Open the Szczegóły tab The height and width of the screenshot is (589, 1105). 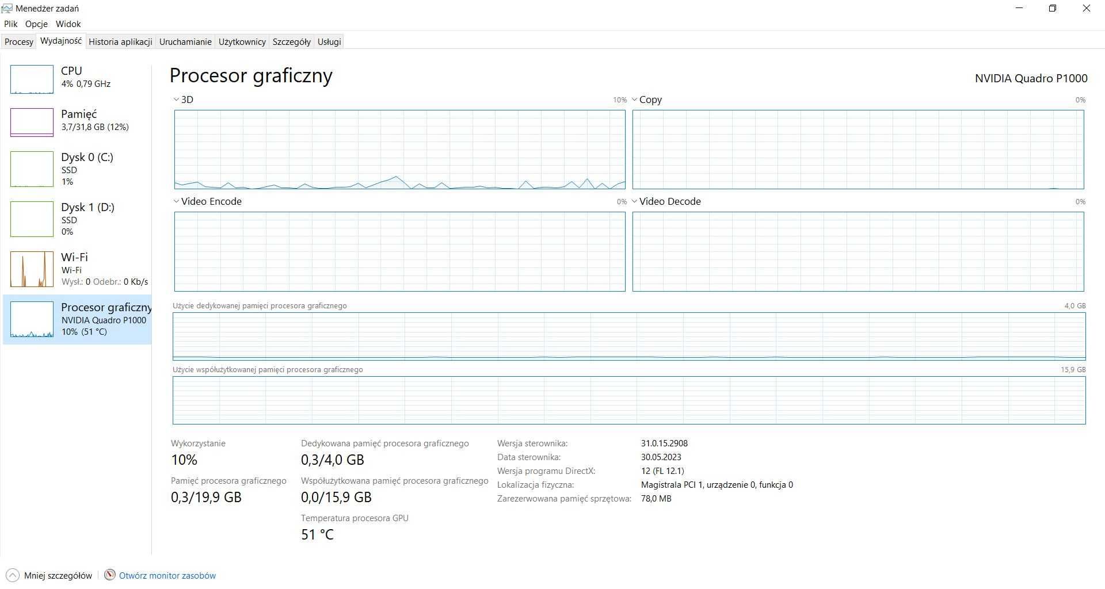[x=292, y=42]
